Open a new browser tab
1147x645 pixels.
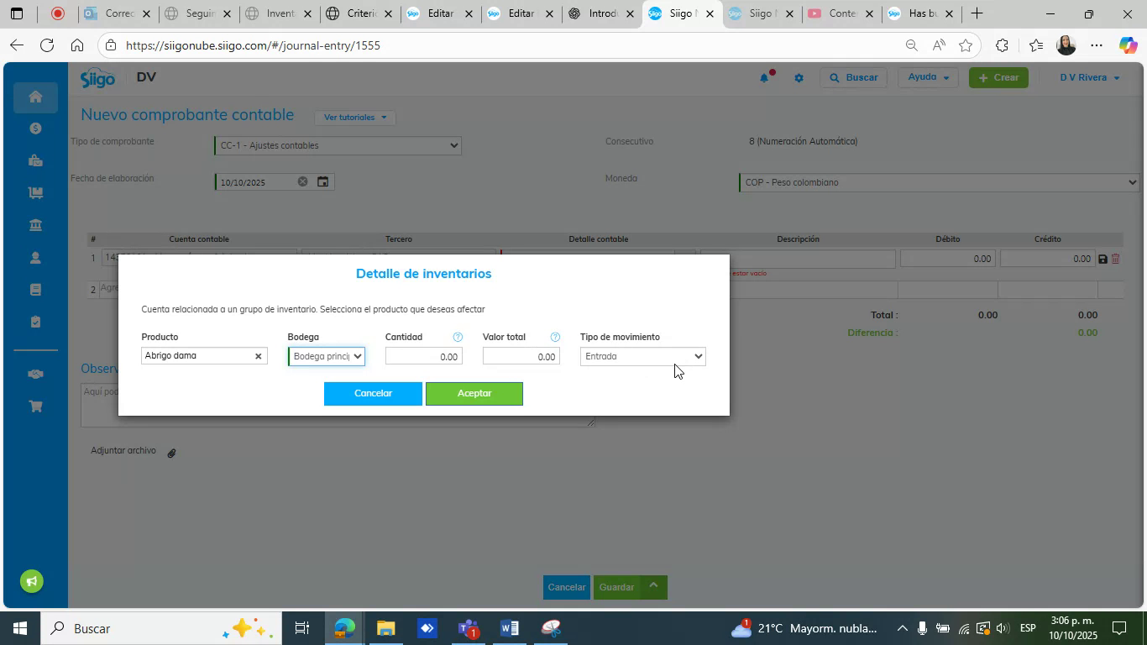977,13
